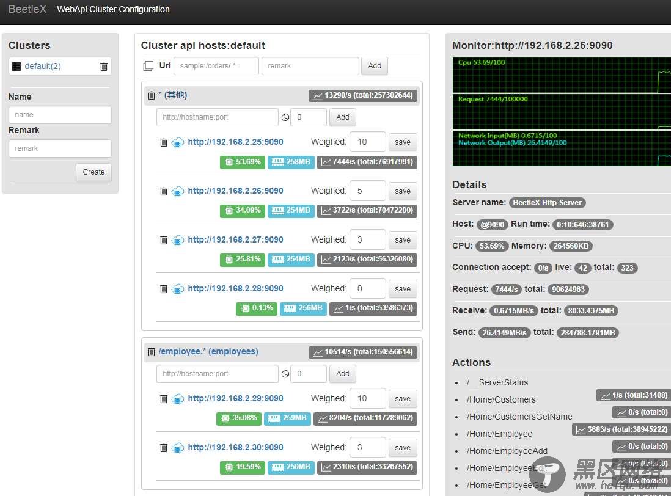Delete host 192.168.2.25:9090 trash icon

163,142
